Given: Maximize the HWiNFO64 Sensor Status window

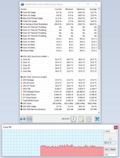Looking at the screenshot, I should point(88,4).
